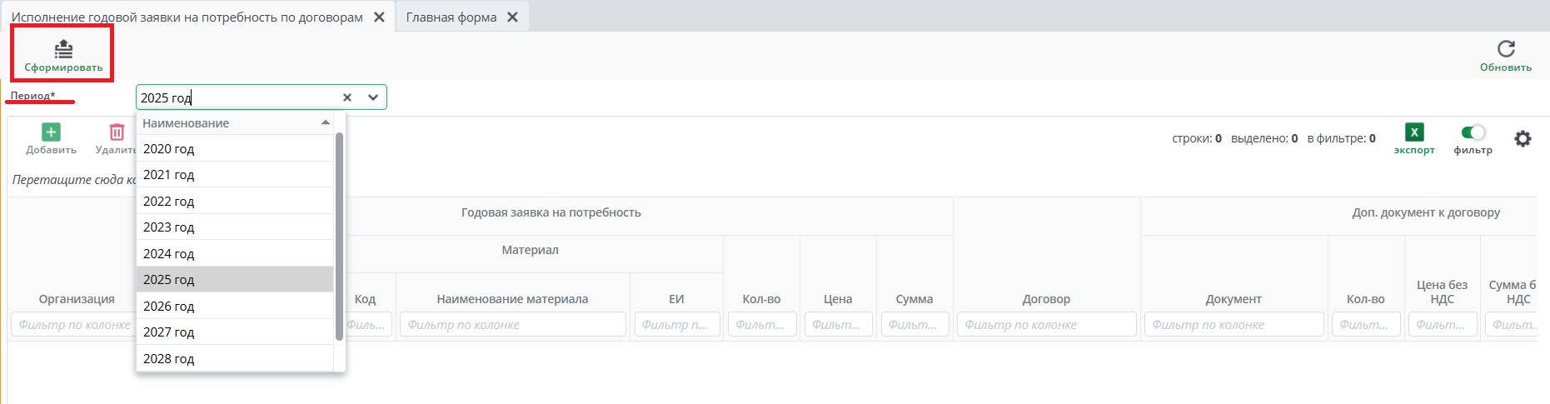Clear the period field with X icon
1550x404 pixels.
coord(347,97)
